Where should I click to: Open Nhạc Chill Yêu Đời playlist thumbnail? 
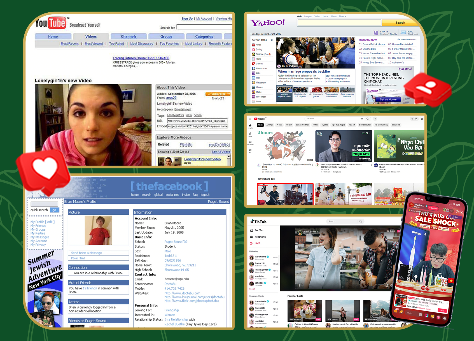399,146
